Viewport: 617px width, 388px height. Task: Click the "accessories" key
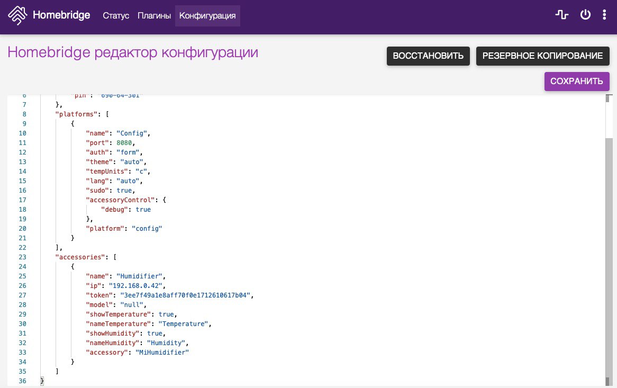[80, 257]
